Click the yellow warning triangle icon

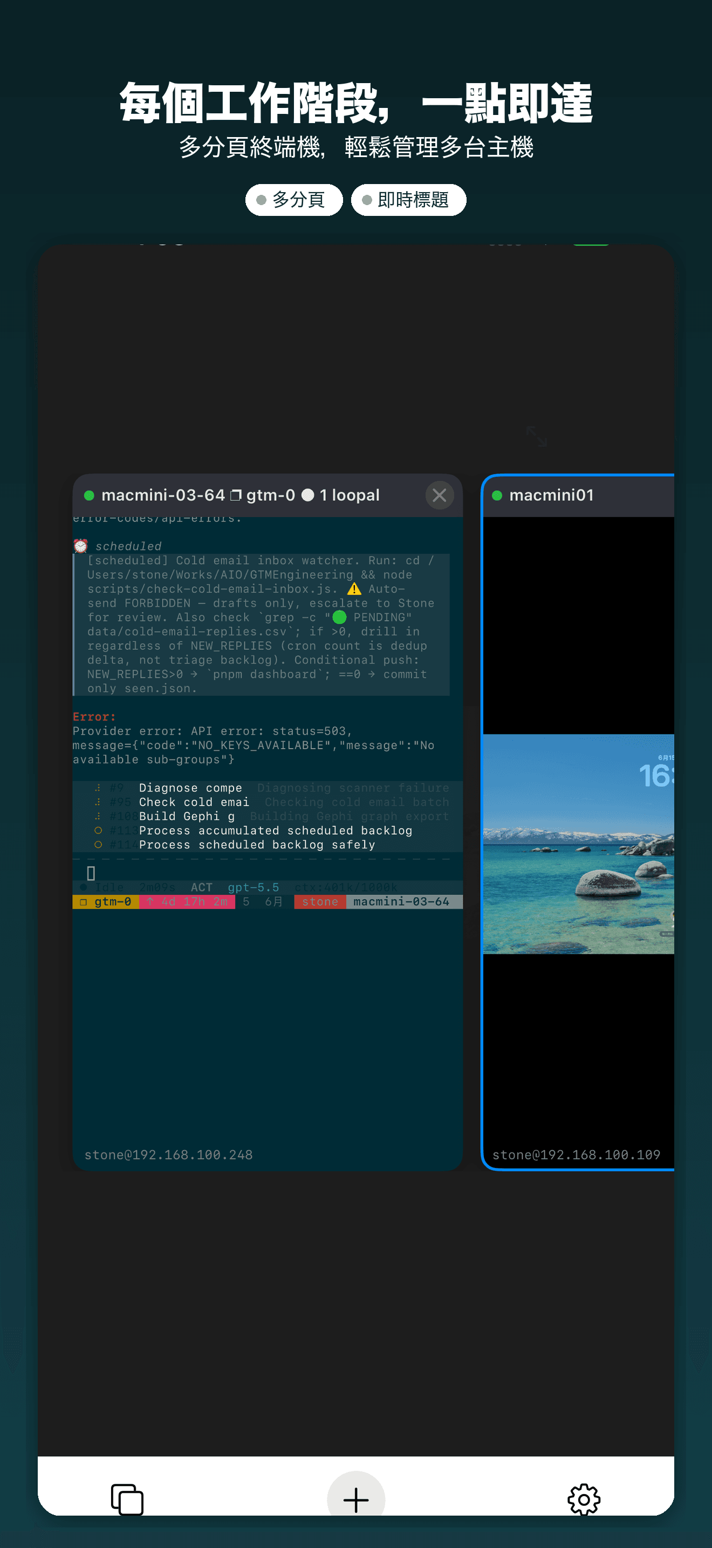354,589
